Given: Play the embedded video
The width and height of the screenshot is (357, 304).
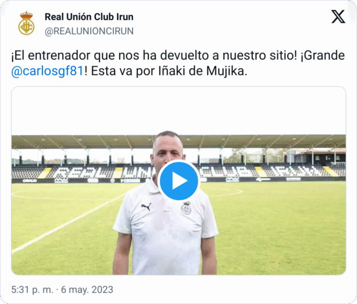Looking at the screenshot, I should coord(178,181).
